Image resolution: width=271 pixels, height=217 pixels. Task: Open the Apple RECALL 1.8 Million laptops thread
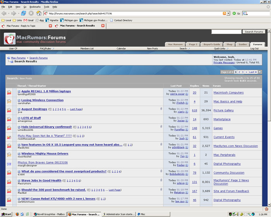(46, 91)
